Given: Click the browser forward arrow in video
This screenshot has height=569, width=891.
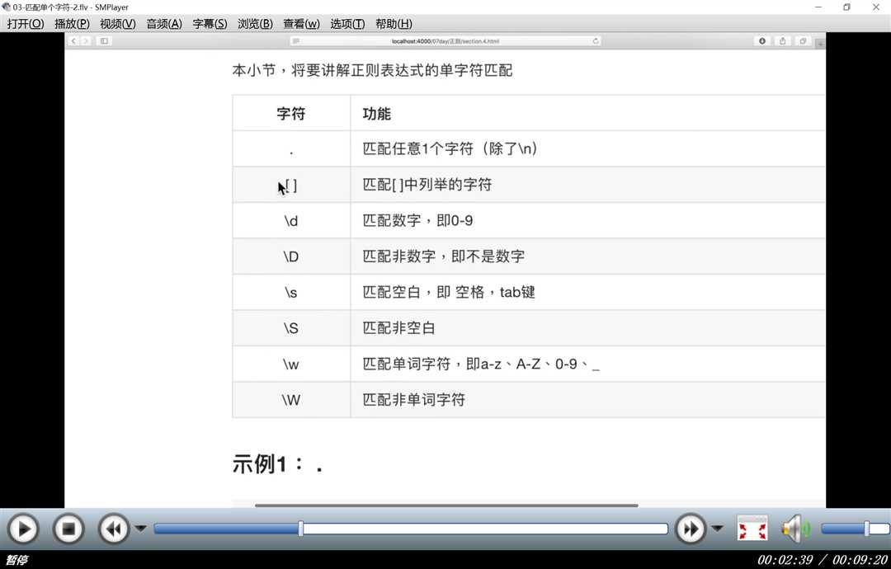Looking at the screenshot, I should (85, 41).
